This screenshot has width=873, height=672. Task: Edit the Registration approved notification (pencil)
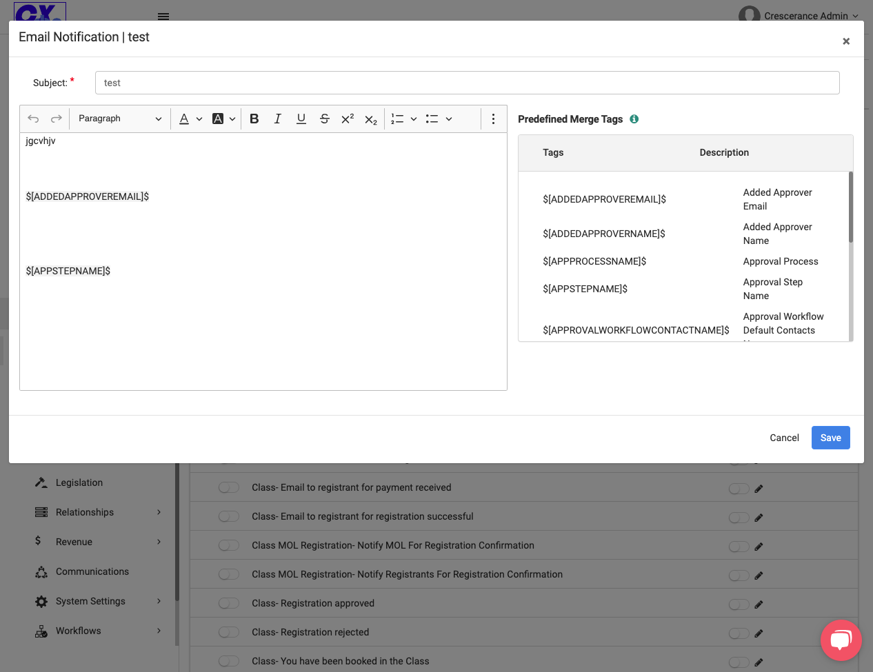(759, 604)
